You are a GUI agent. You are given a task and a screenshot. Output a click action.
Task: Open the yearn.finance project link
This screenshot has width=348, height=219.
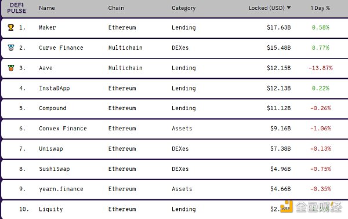61,189
